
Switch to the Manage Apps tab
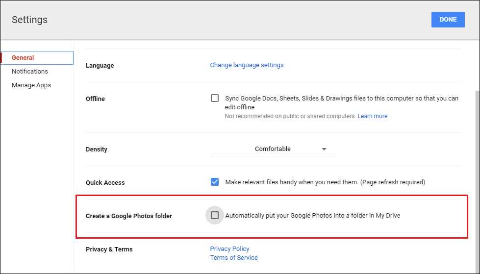coord(31,85)
